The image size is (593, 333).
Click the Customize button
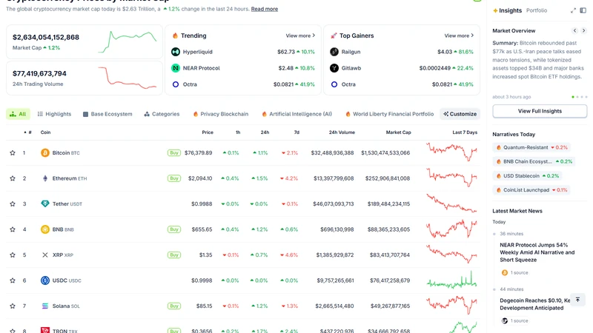click(460, 114)
